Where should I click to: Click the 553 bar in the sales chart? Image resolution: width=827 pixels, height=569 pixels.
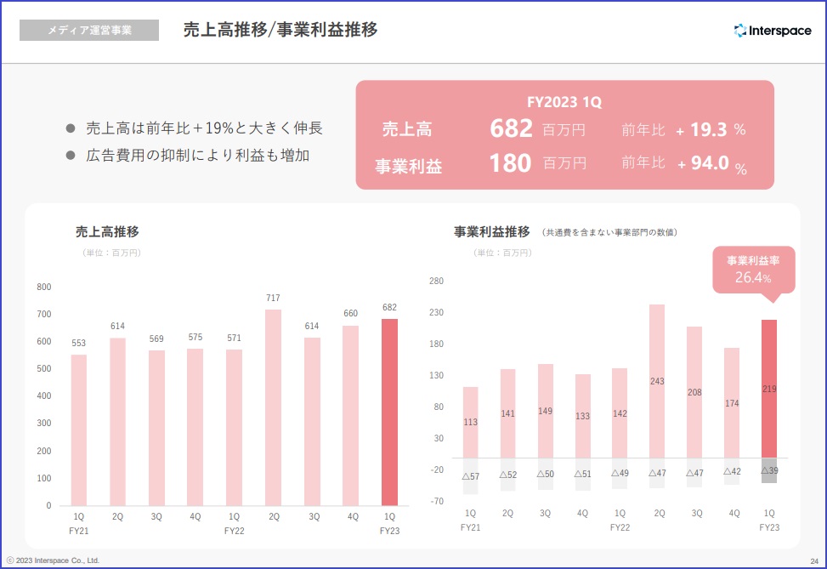[79, 430]
